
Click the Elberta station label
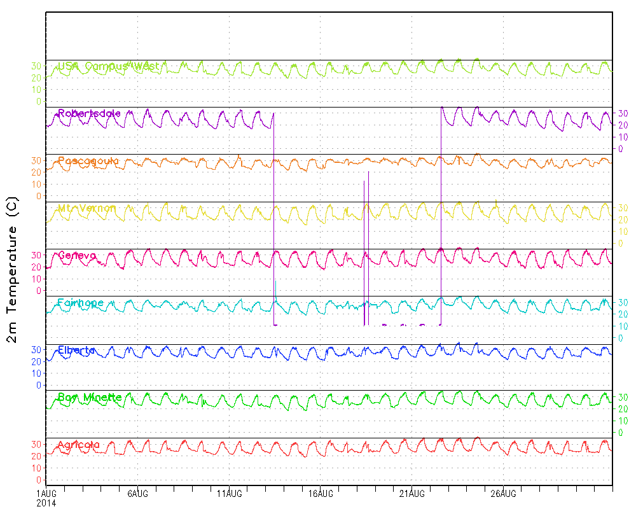click(76, 350)
